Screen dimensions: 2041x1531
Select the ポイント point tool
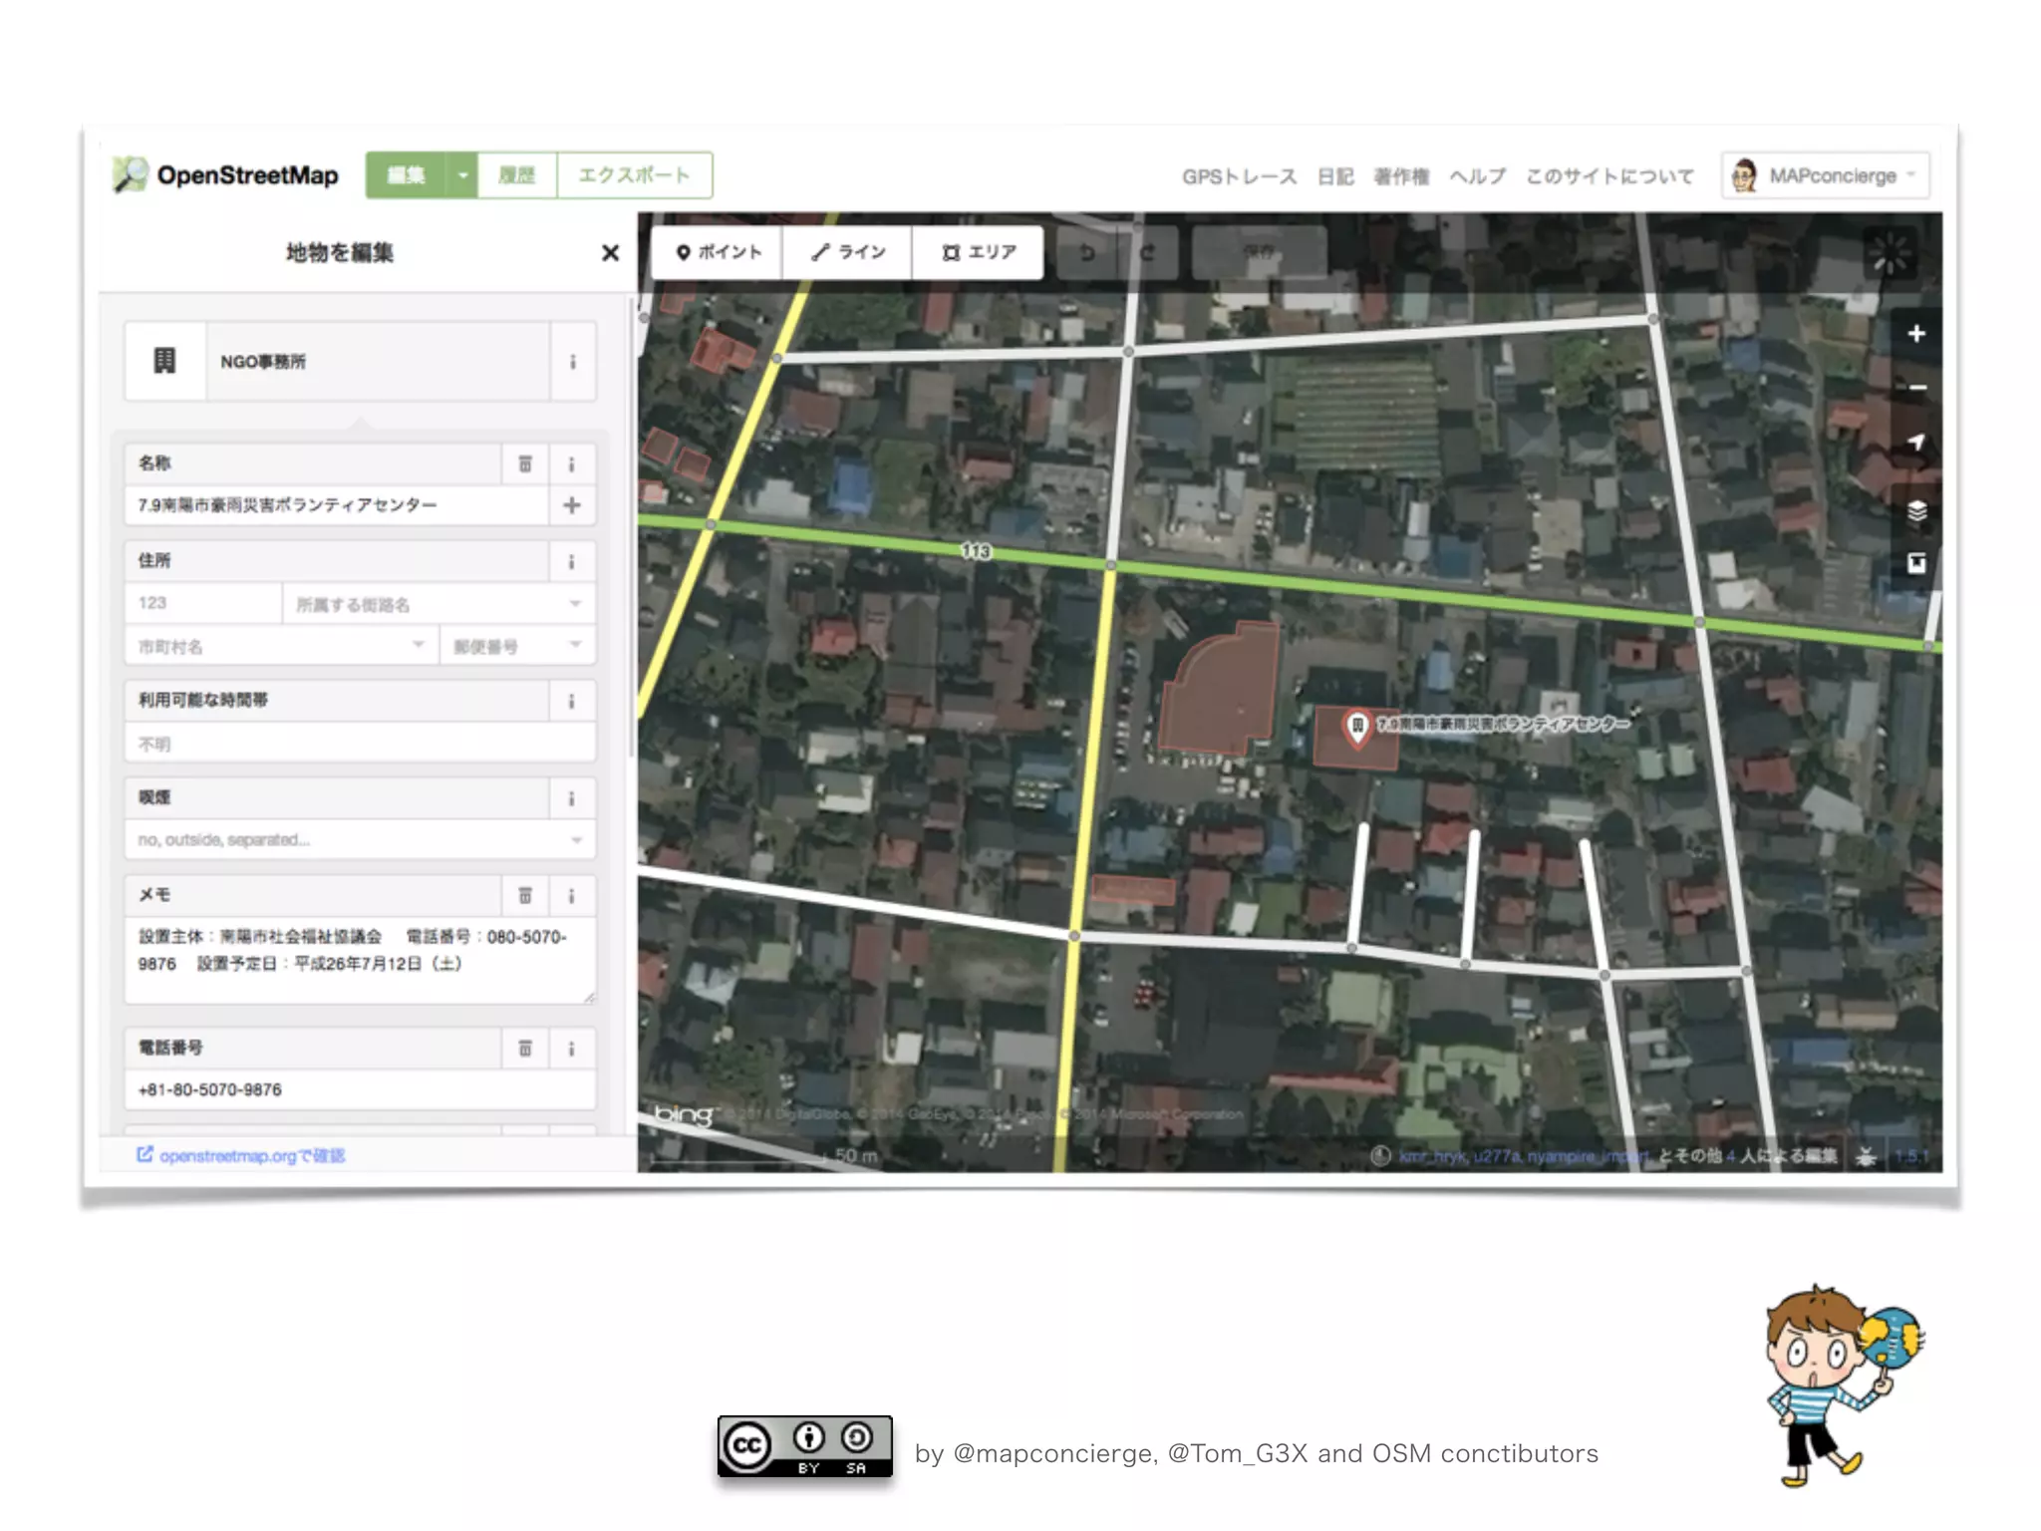718,252
